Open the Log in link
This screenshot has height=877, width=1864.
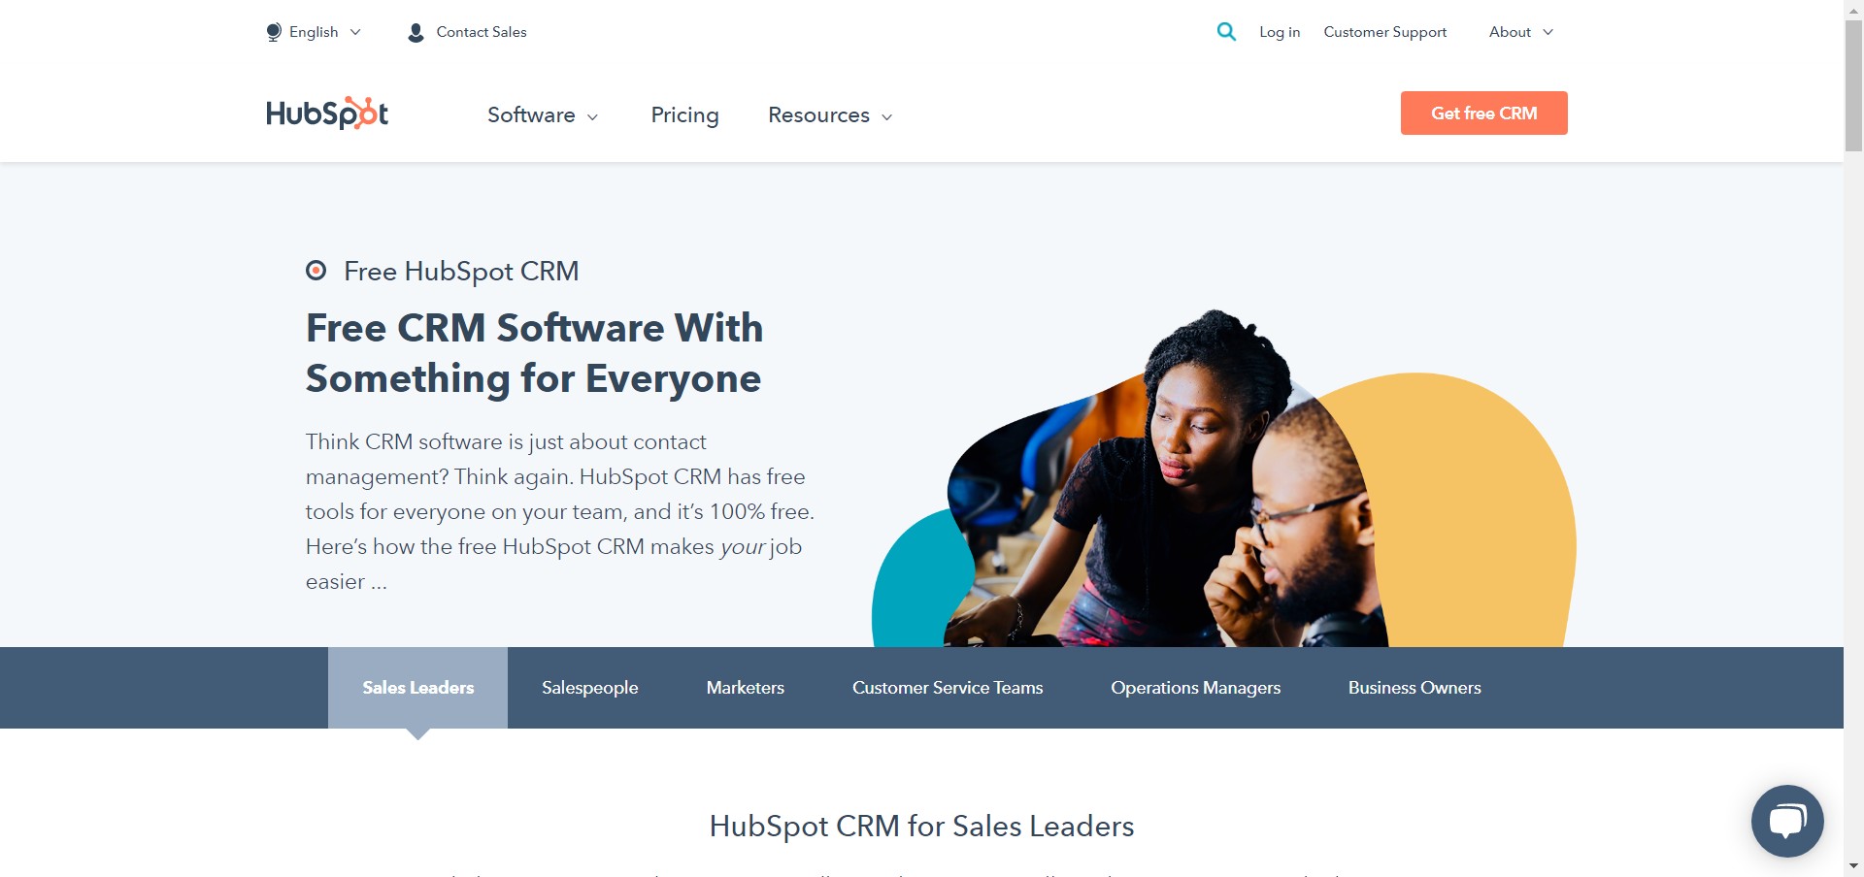pos(1280,32)
